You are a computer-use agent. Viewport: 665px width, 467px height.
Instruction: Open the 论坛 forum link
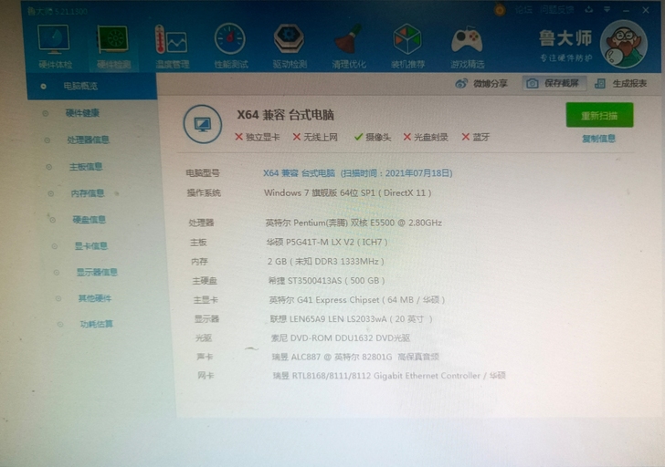pos(523,10)
